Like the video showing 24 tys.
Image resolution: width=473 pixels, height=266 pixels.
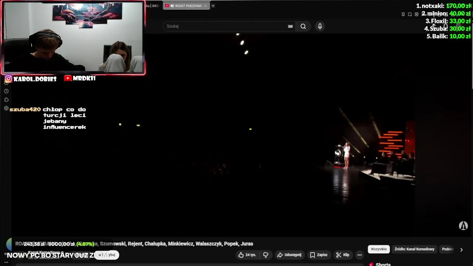click(247, 255)
